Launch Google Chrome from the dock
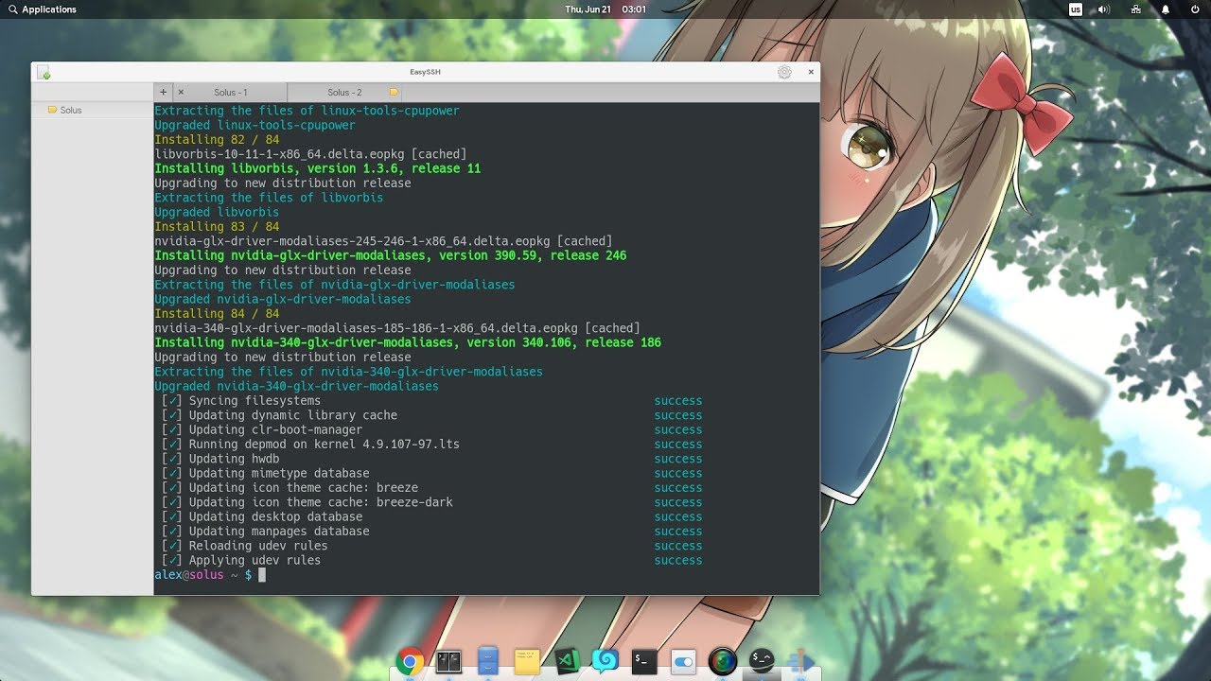1211x681 pixels. pyautogui.click(x=410, y=661)
